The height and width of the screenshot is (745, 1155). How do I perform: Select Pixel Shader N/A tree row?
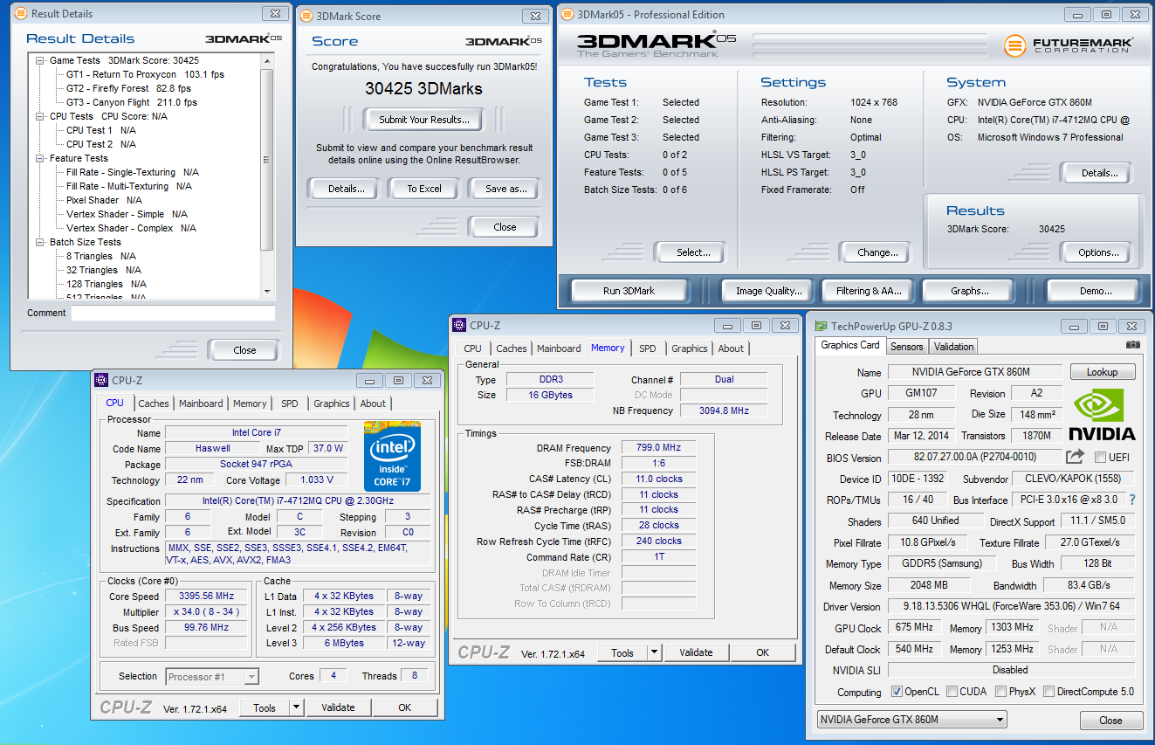[x=104, y=200]
